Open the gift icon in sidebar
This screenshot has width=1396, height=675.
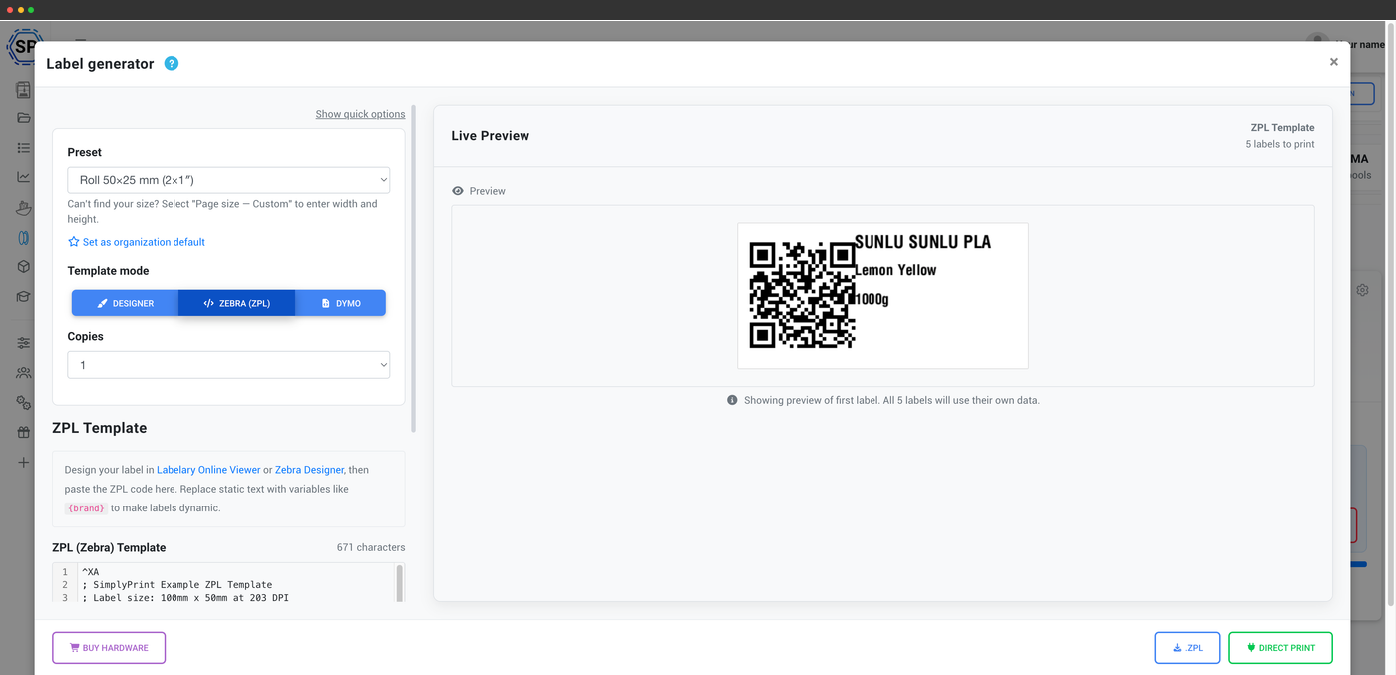[x=24, y=433]
